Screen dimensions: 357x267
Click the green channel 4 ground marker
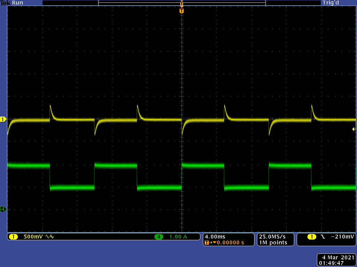click(3, 209)
